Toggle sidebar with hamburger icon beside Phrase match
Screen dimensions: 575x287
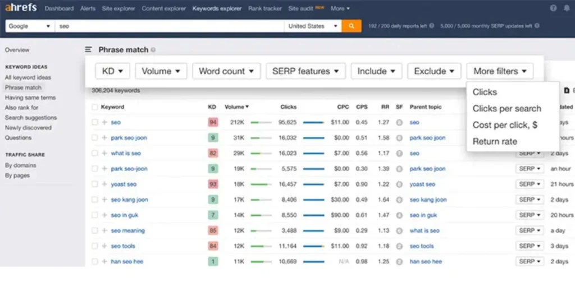point(89,50)
